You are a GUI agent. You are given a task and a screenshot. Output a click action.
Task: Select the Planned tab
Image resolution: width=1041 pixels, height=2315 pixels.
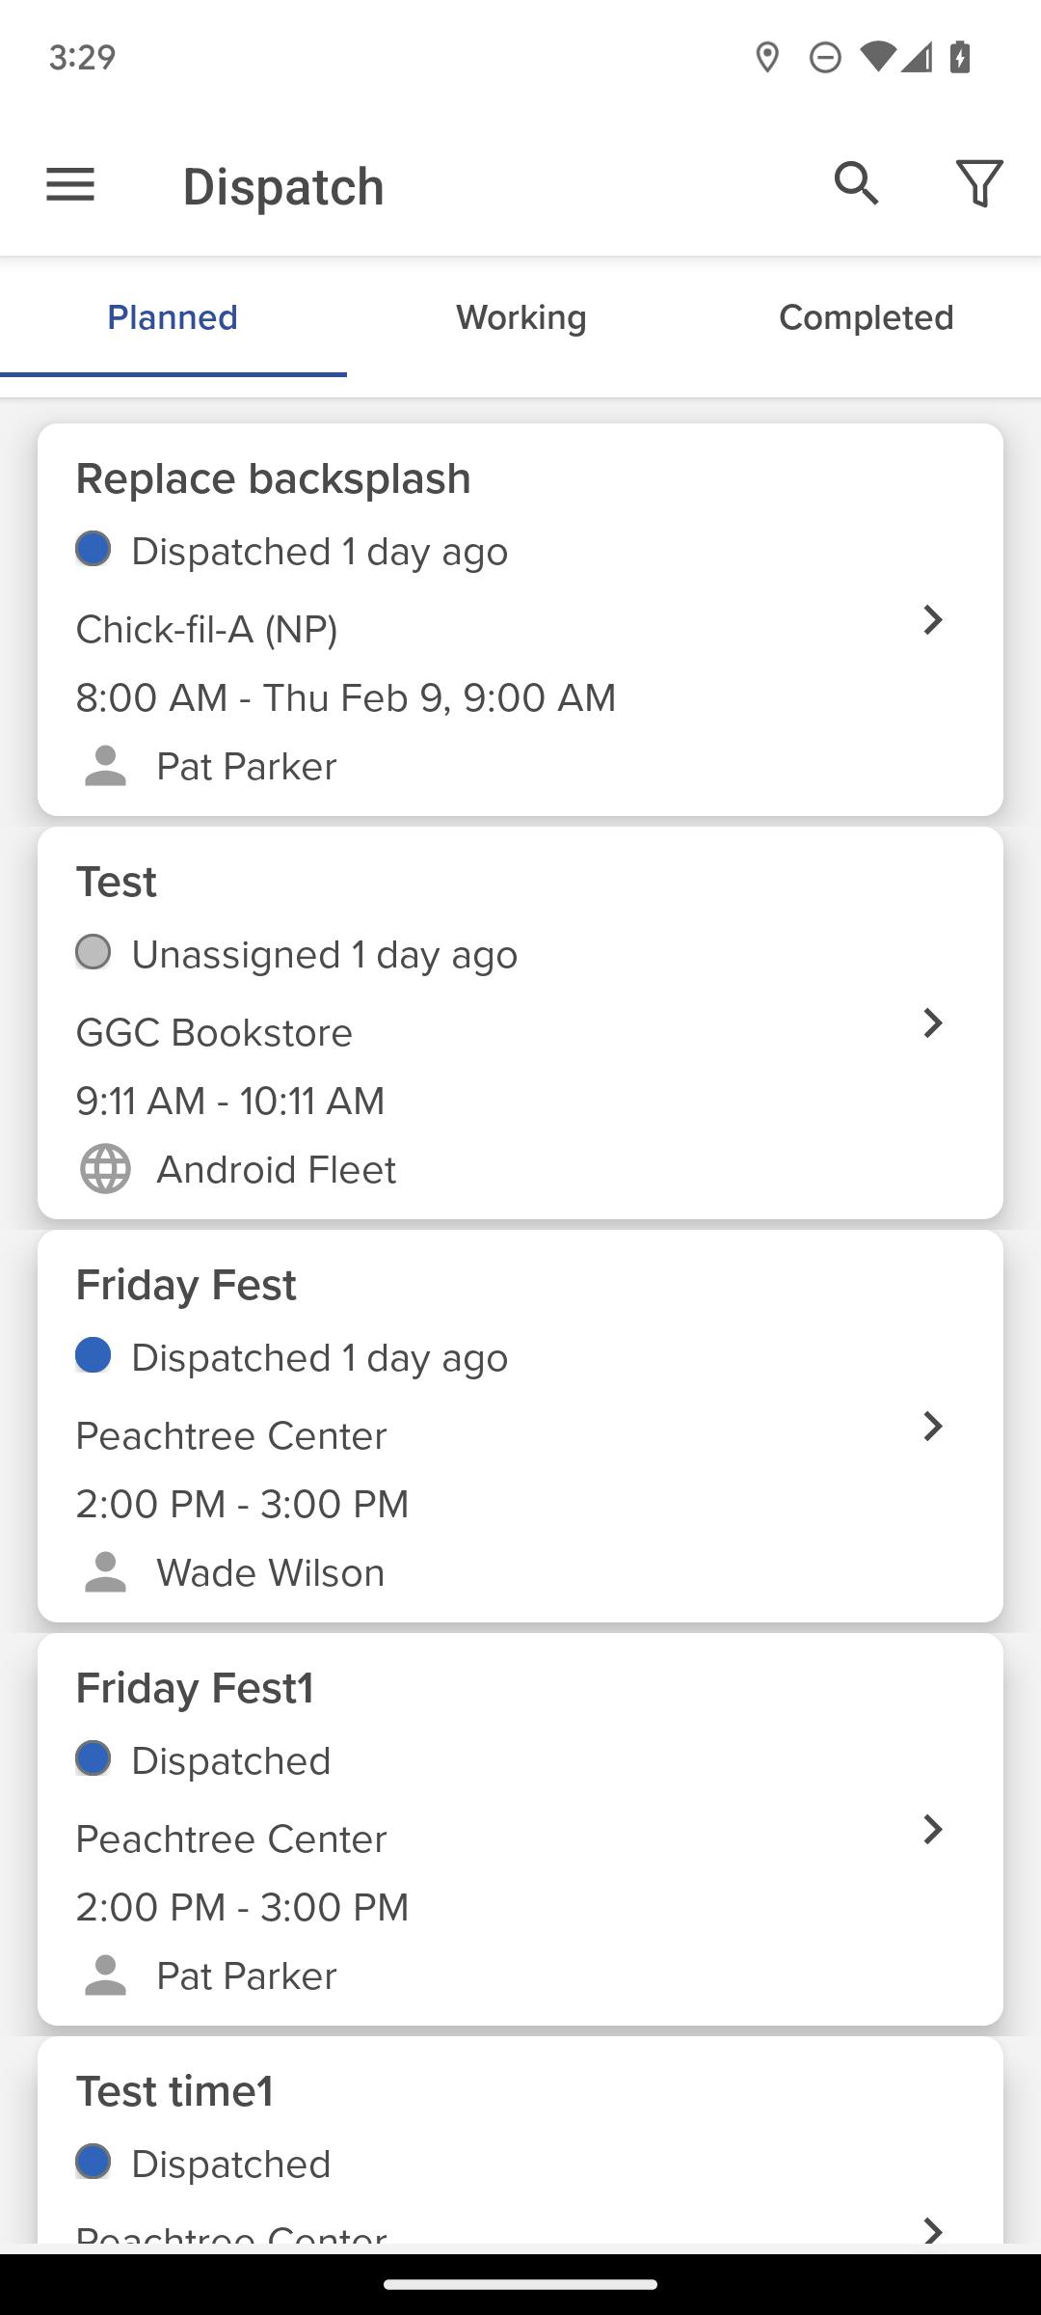pyautogui.click(x=173, y=317)
